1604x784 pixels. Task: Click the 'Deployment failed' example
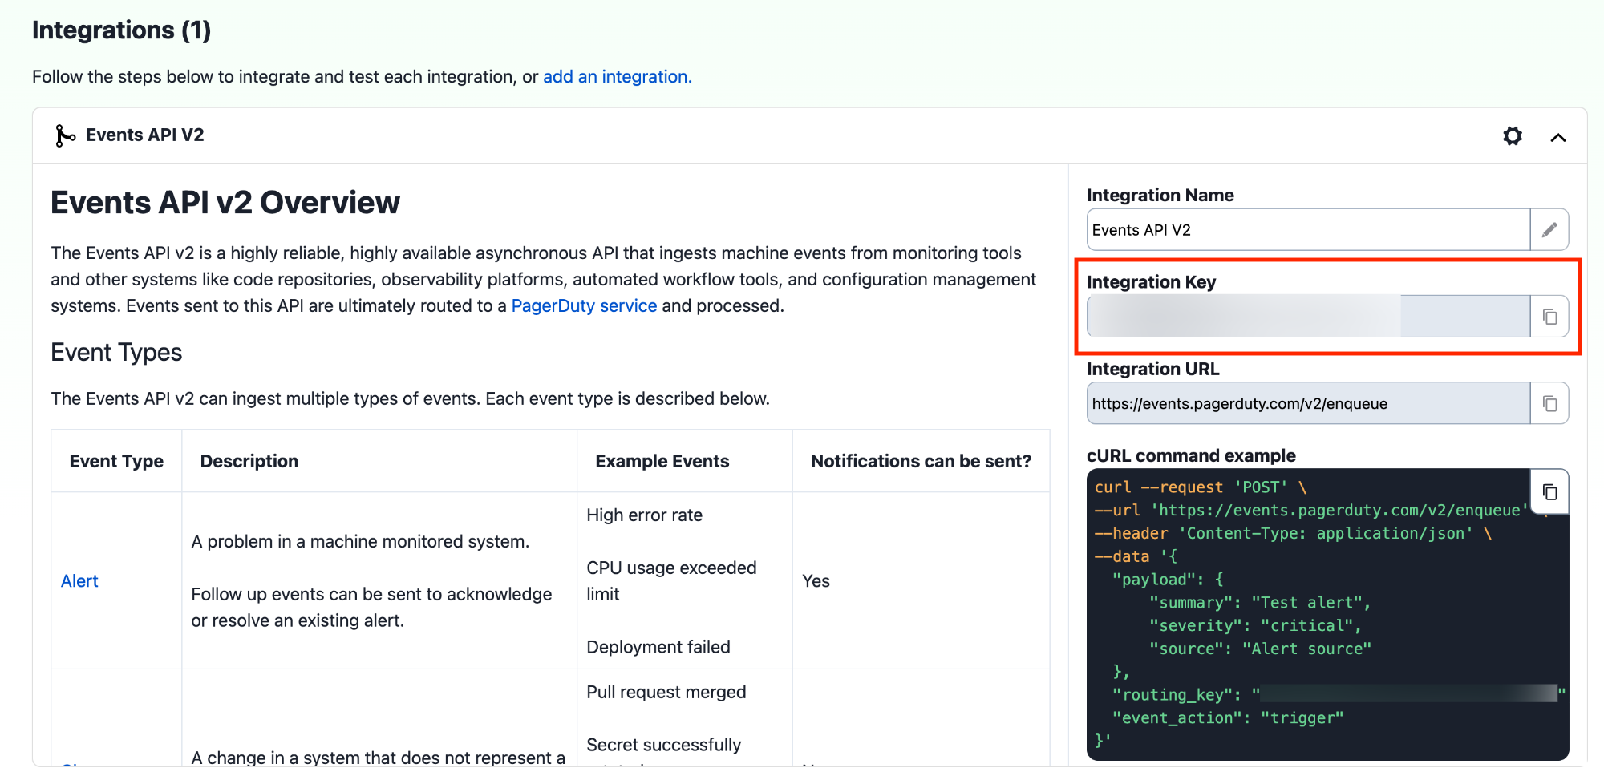pyautogui.click(x=658, y=648)
